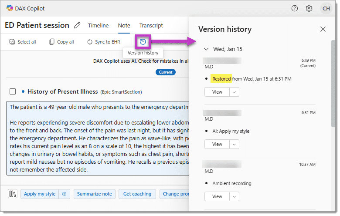Click the DAX Copilot logo icon
Image resolution: width=340 pixels, height=216 pixels.
click(x=10, y=8)
